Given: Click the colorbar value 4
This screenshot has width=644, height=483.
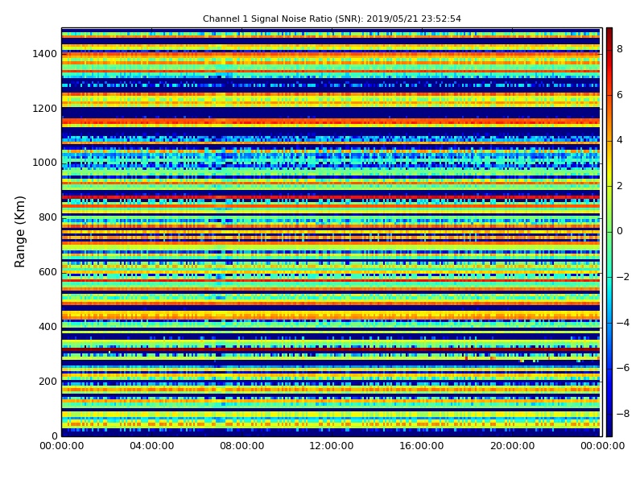Looking at the screenshot, I should (x=620, y=140).
